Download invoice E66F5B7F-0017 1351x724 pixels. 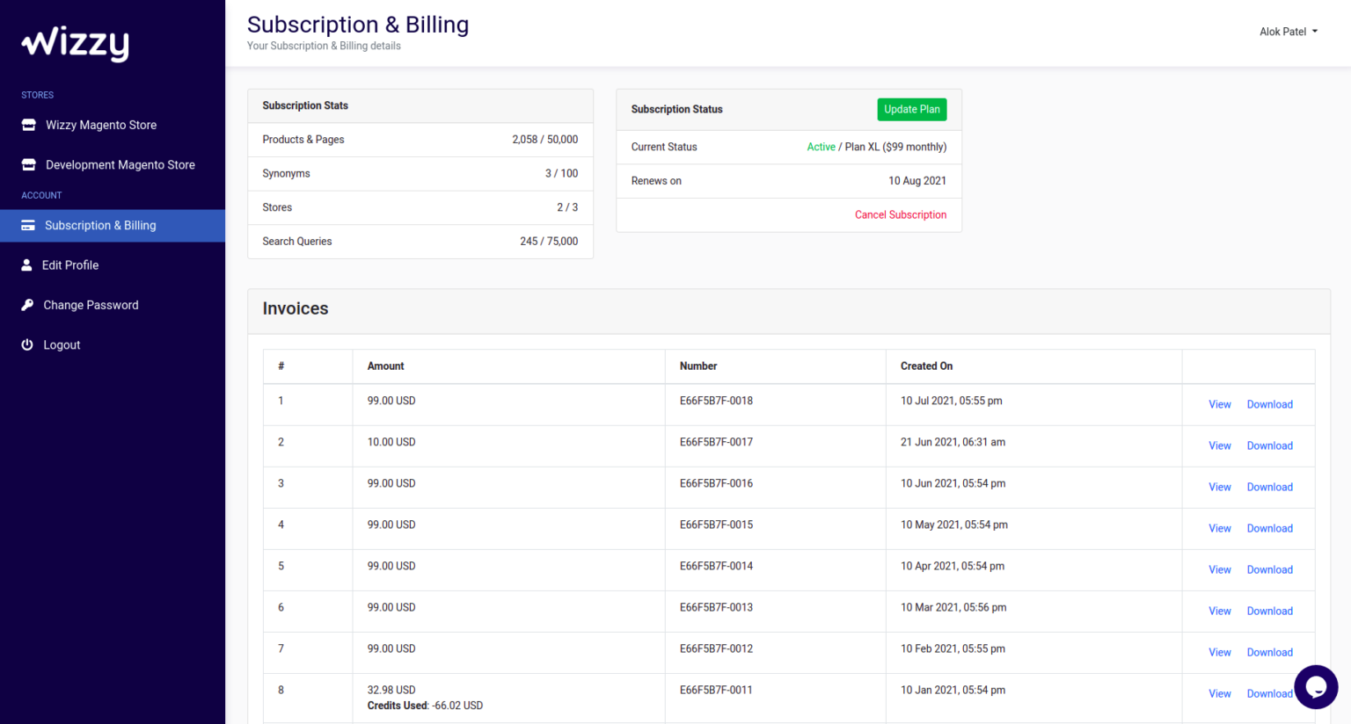click(x=1269, y=445)
